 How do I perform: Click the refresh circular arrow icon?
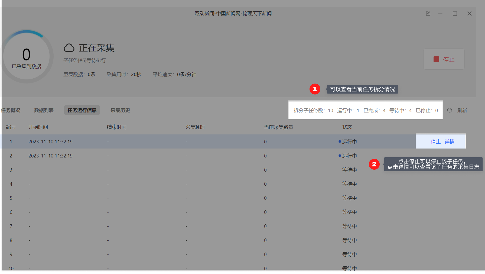pyautogui.click(x=450, y=110)
